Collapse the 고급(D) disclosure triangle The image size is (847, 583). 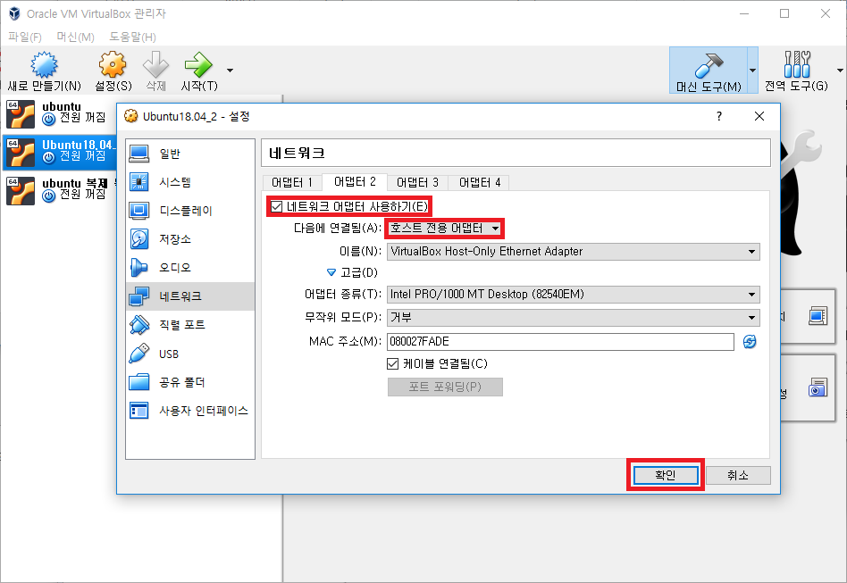pyautogui.click(x=331, y=272)
